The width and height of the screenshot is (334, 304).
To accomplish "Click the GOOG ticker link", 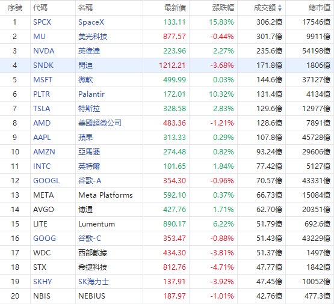I will 45,239.
